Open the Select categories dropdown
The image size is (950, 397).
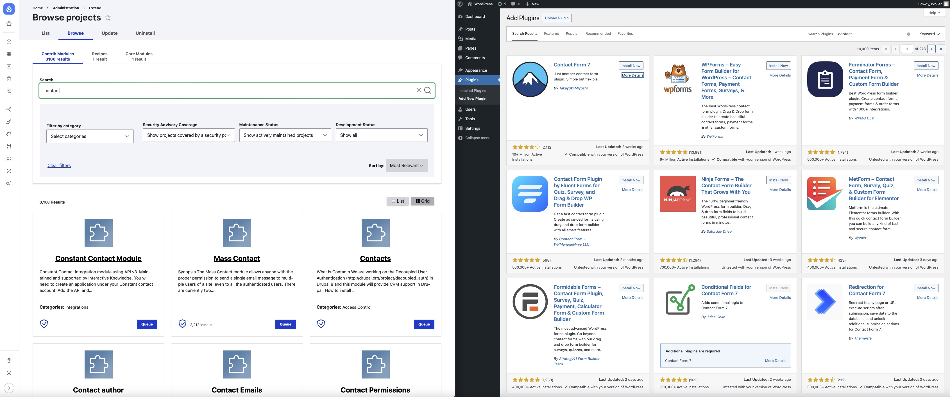(x=90, y=136)
